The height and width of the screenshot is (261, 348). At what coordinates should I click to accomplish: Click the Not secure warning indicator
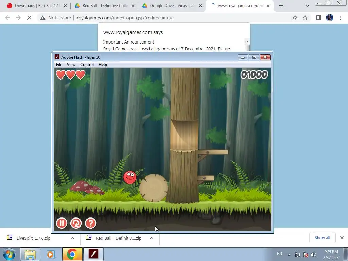pos(55,18)
